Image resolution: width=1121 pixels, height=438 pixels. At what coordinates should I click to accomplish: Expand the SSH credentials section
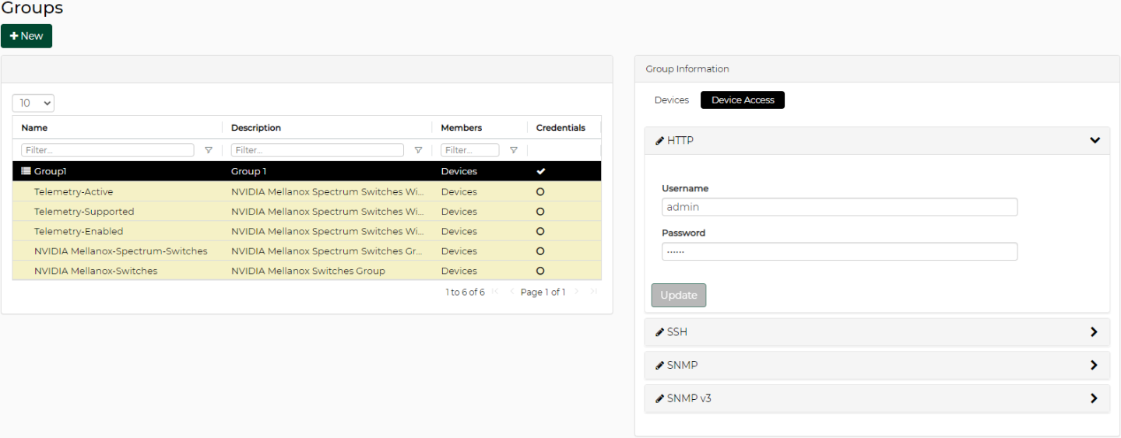click(1094, 332)
